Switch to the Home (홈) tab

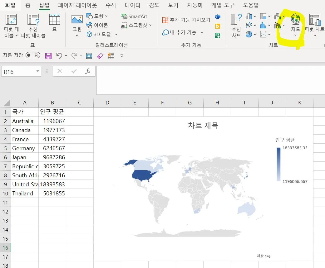point(28,5)
